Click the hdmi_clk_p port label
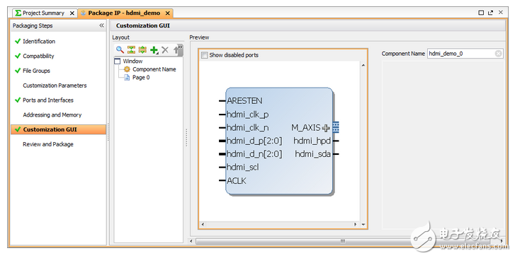The height and width of the screenshot is (258, 515). click(x=248, y=115)
